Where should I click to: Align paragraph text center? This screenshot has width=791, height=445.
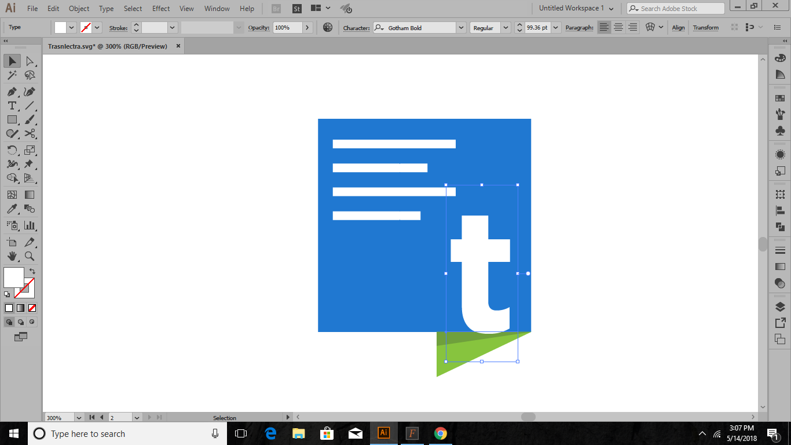(618, 27)
